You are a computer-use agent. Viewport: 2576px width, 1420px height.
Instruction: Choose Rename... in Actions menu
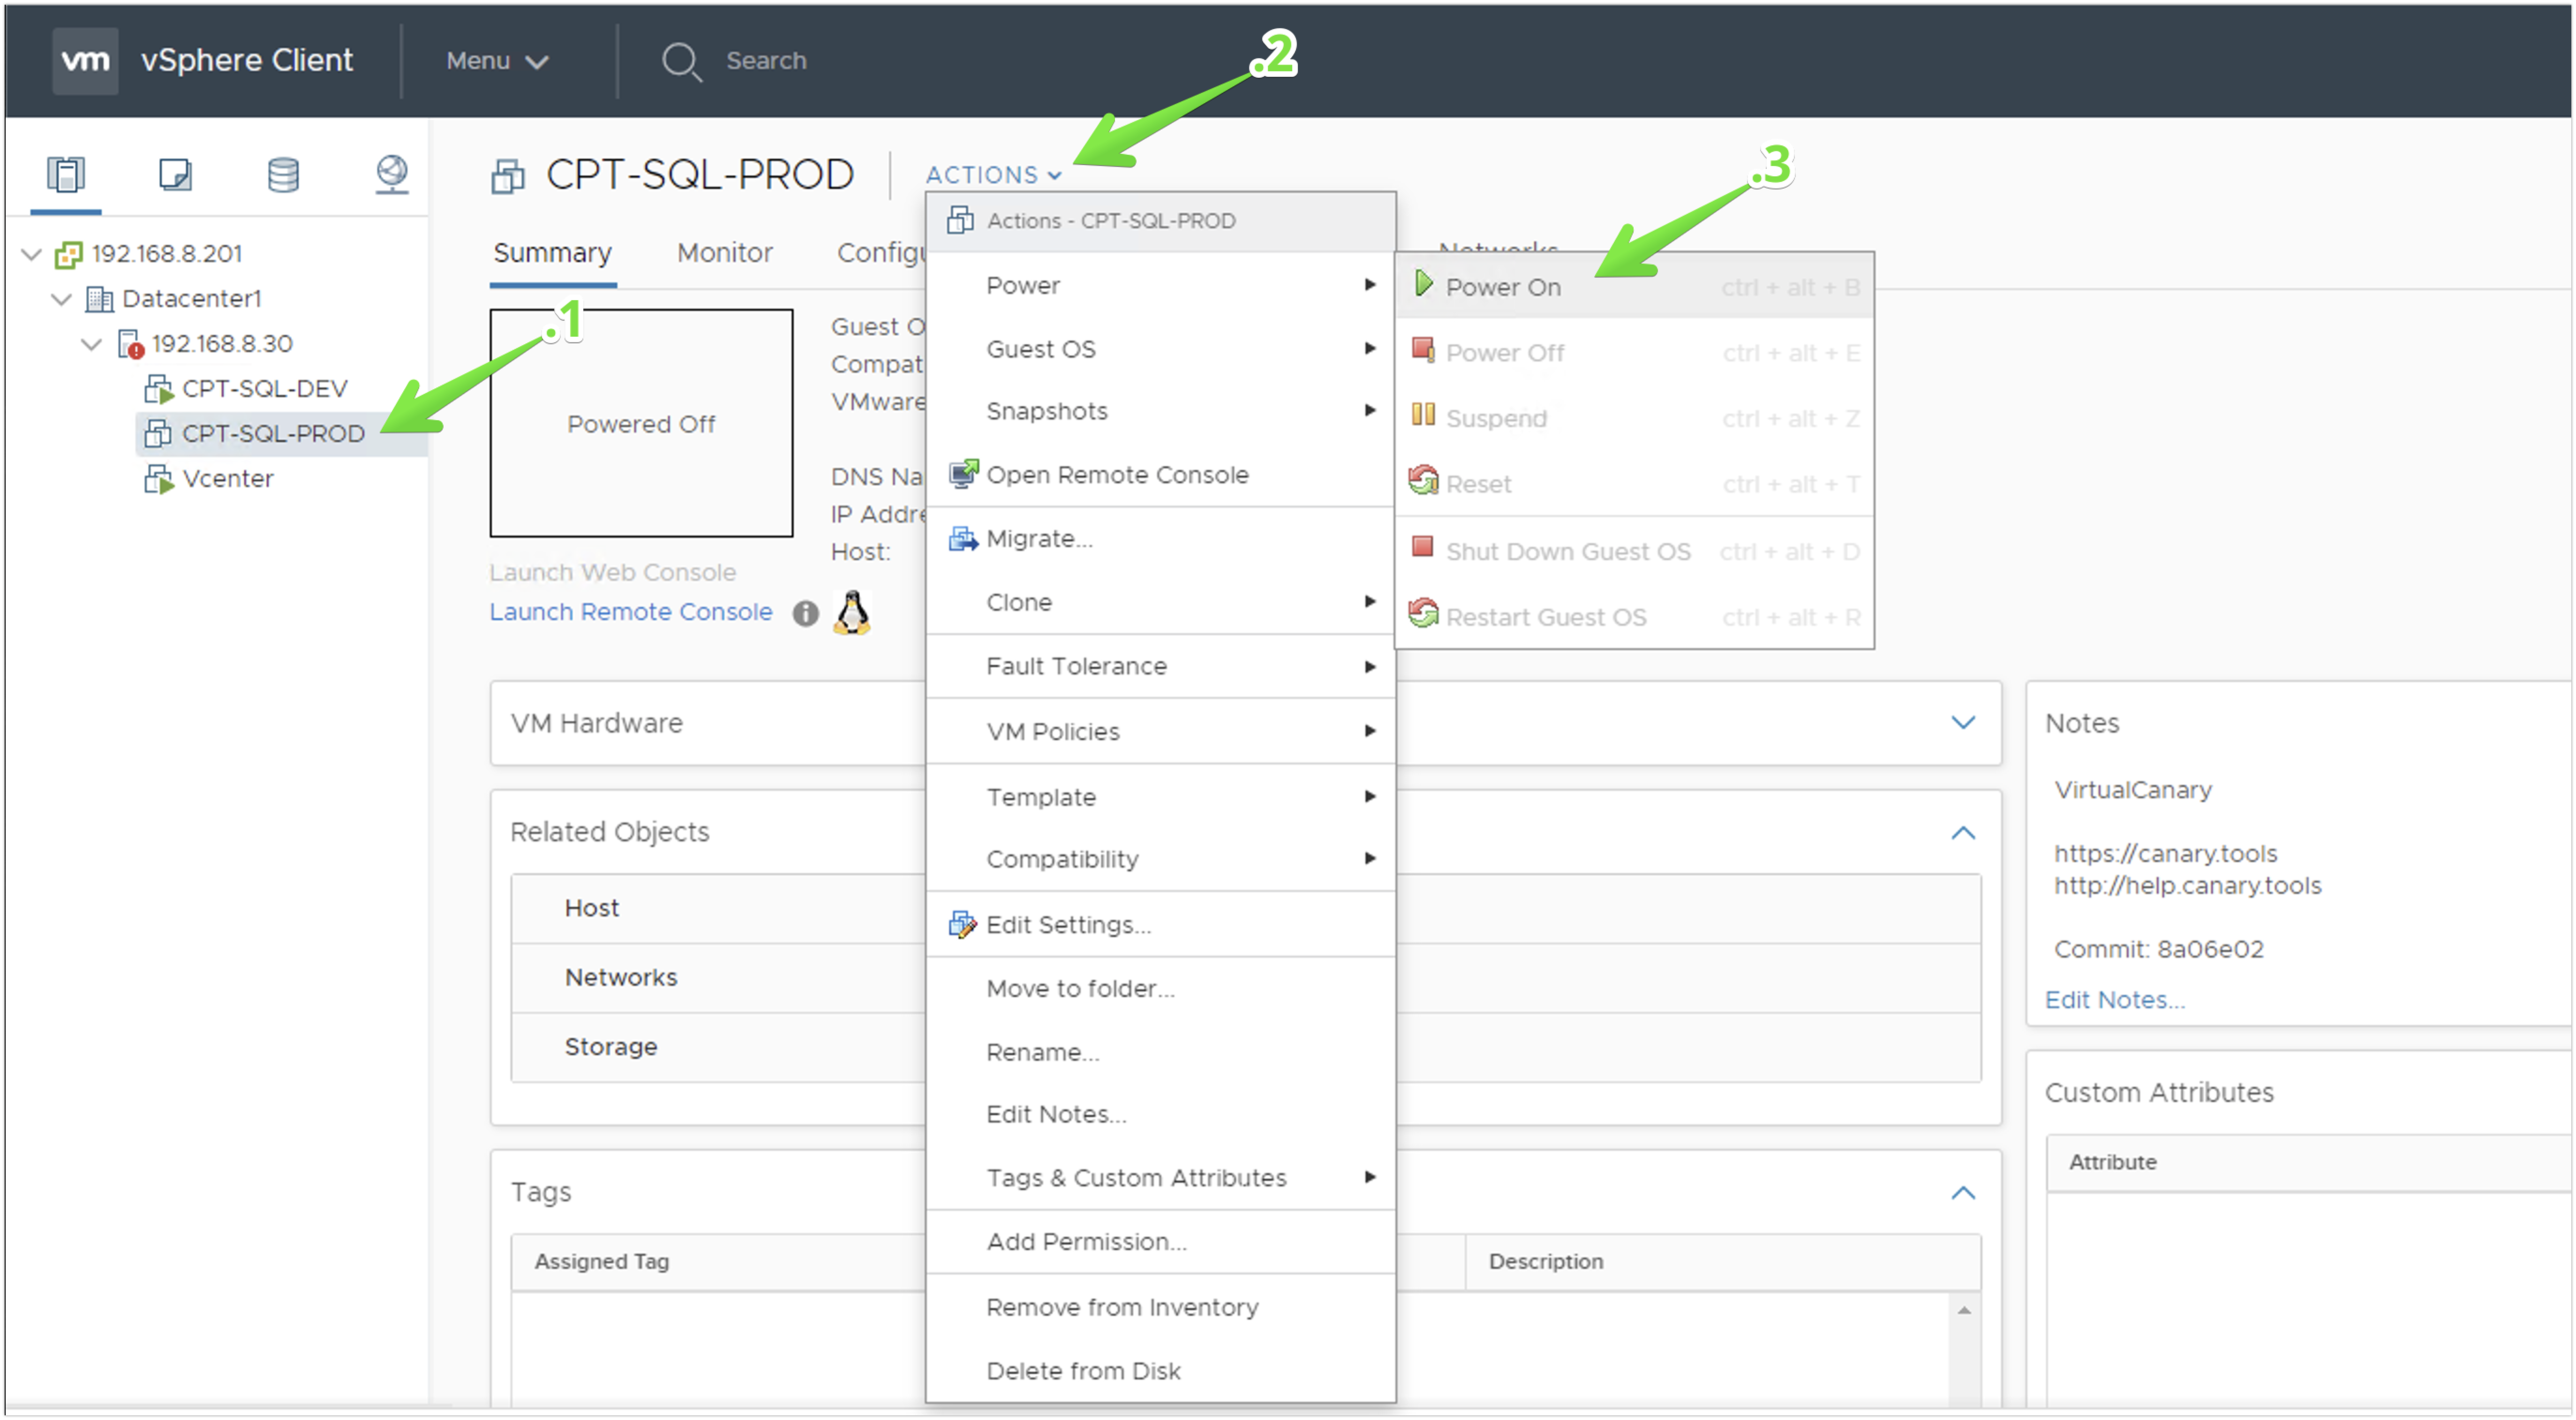(1160, 1052)
